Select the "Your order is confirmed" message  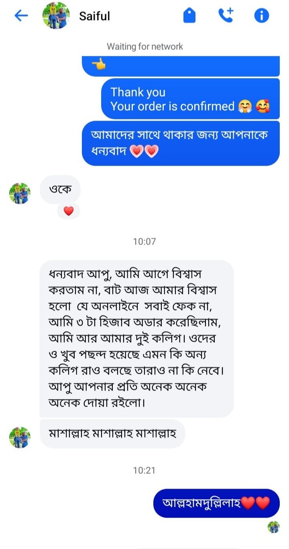tap(190, 99)
